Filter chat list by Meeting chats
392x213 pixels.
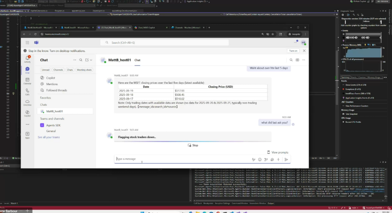(x=84, y=70)
